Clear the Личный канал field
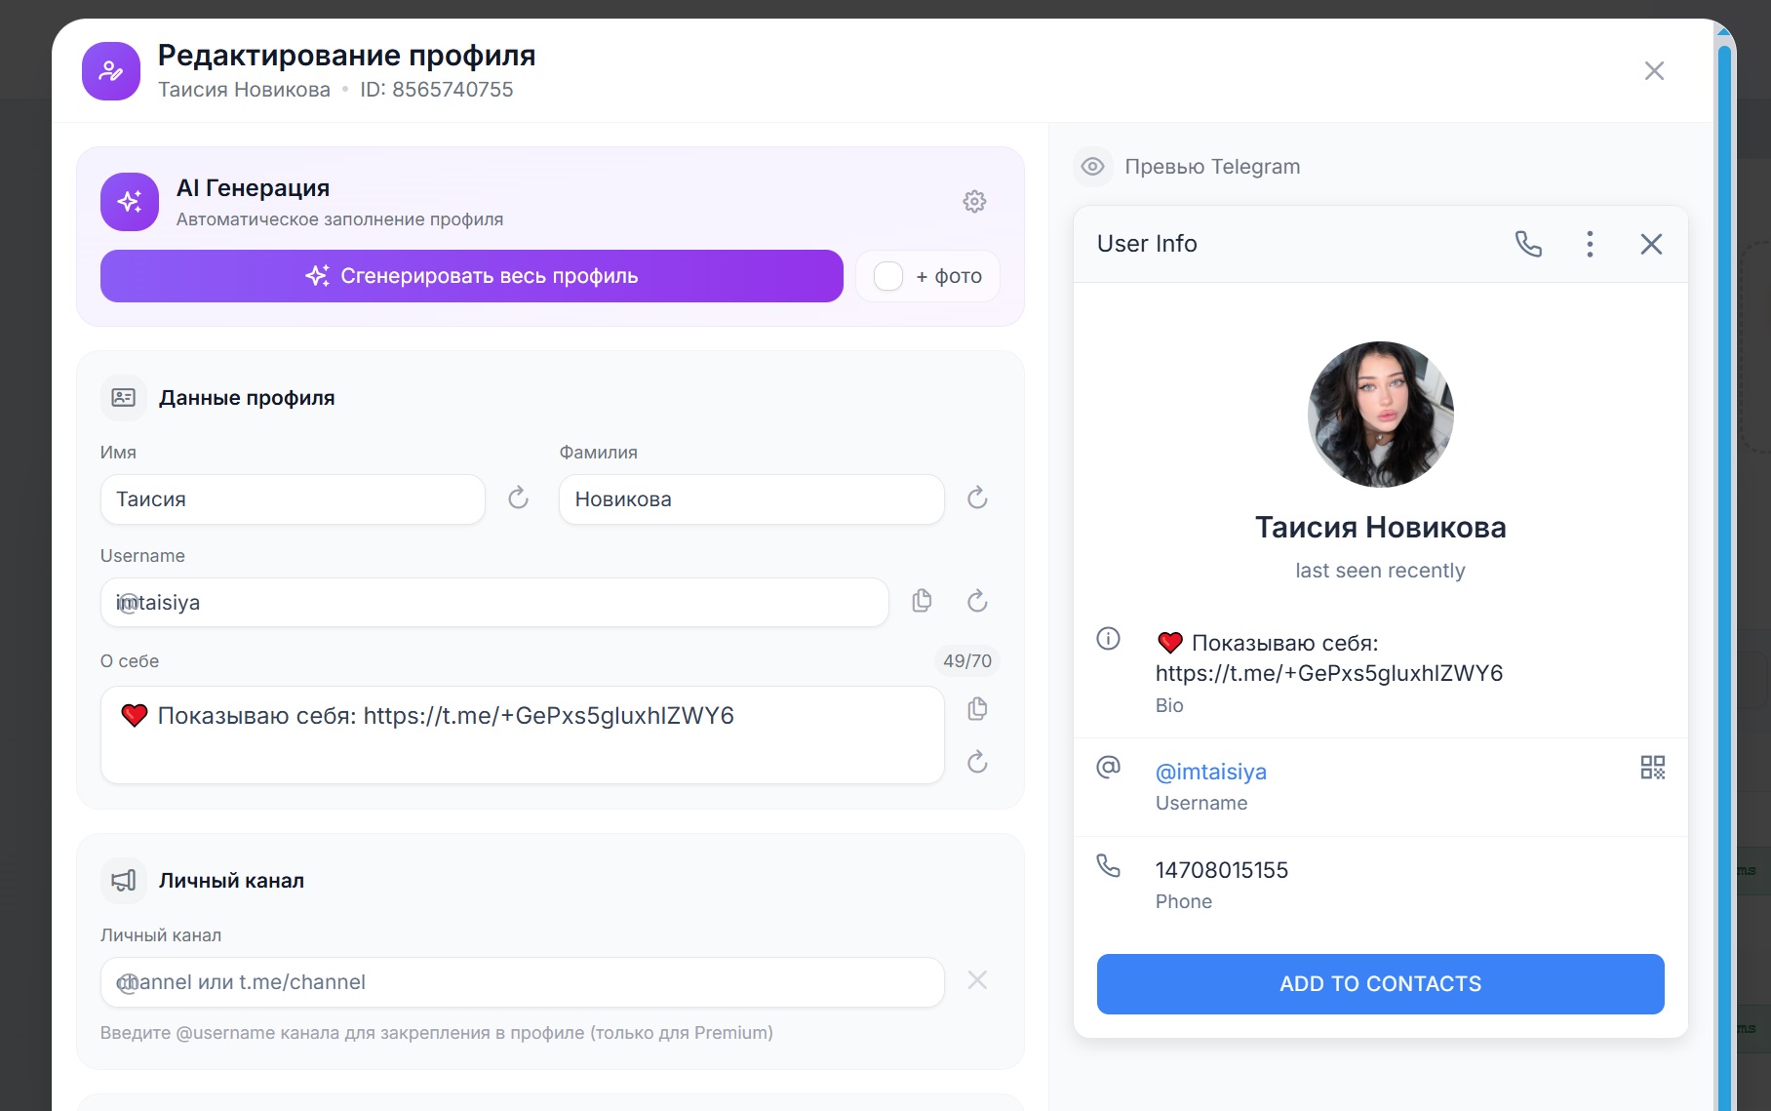Screen dimensions: 1771x1111 [977, 980]
